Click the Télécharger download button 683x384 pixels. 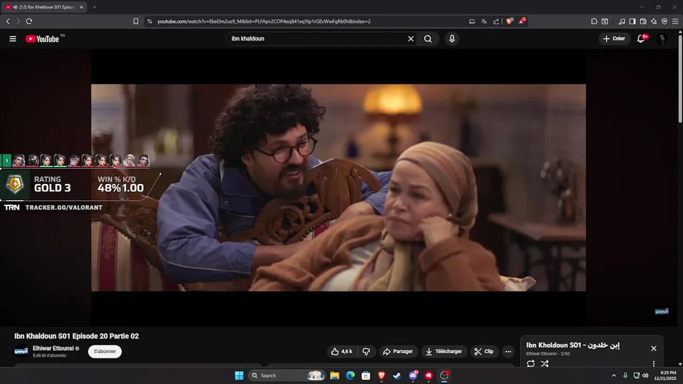[444, 351]
